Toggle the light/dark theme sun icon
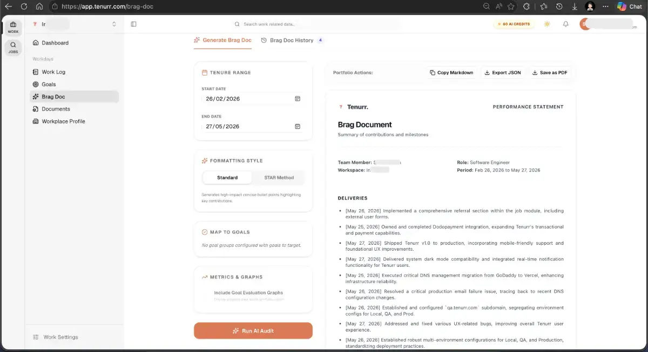Screen dimensions: 648x352 tap(547, 24)
